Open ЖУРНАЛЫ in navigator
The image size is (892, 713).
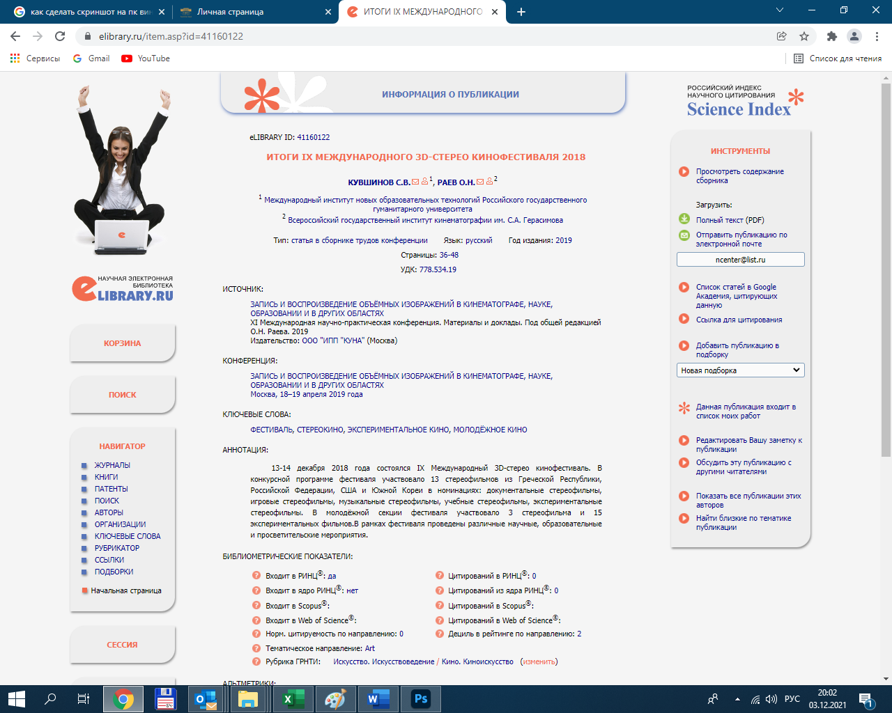click(x=112, y=465)
